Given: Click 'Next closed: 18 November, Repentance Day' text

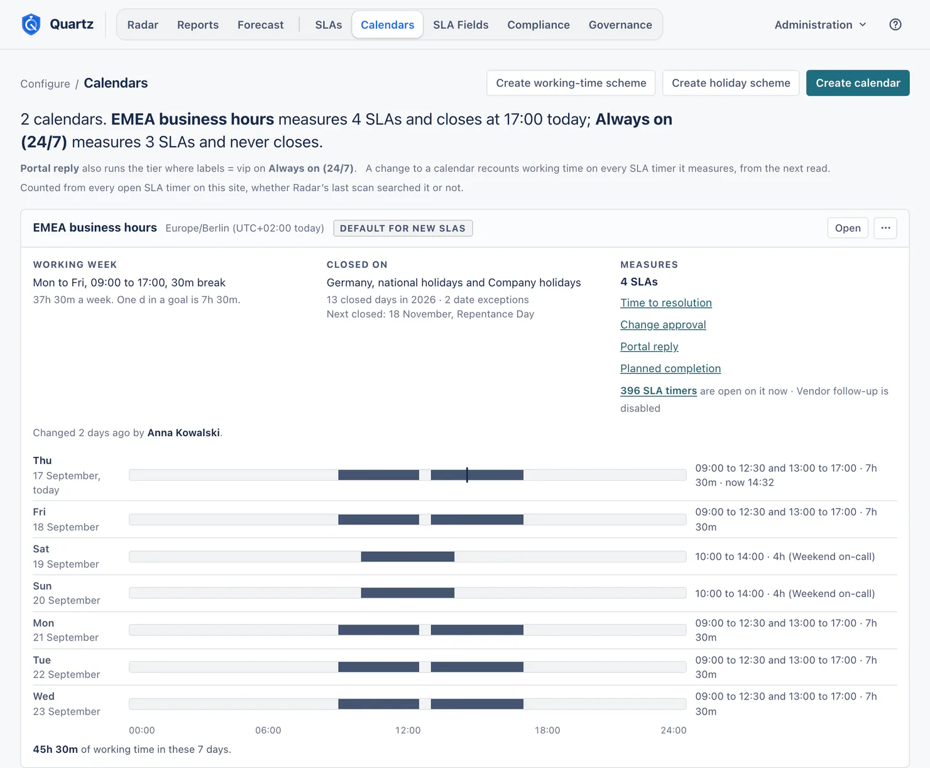Looking at the screenshot, I should pos(430,314).
